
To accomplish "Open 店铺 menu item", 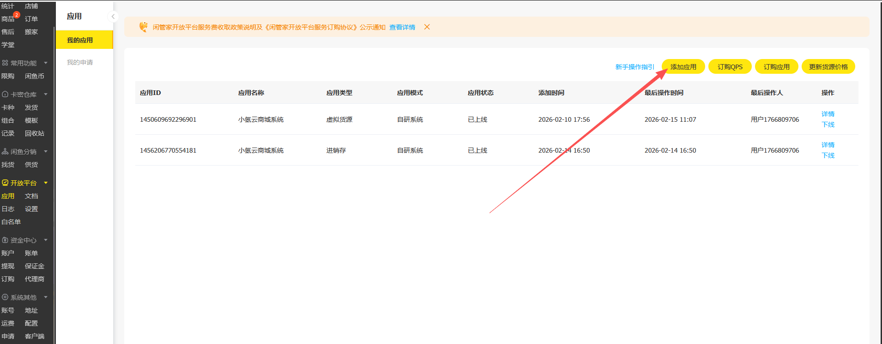I will click(x=31, y=6).
